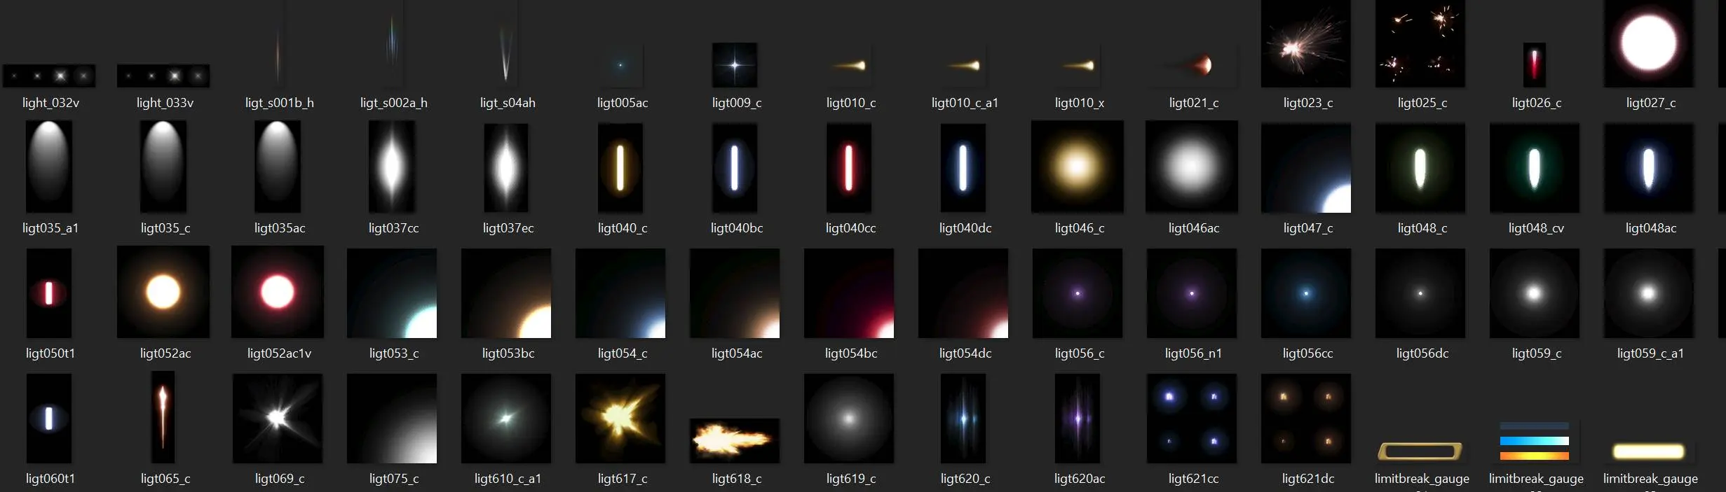Viewport: 1726px width, 492px height.
Task: Select the ligt617_c yellow burst thumbnail
Action: pos(620,419)
